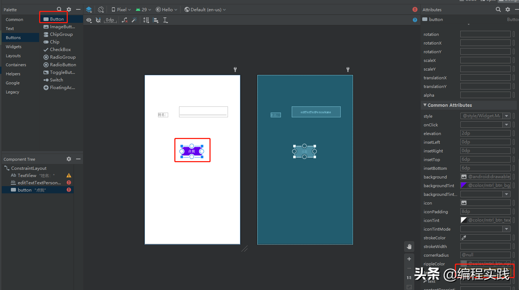
Task: Click the strokeColor eyedropper picker
Action: 464,238
